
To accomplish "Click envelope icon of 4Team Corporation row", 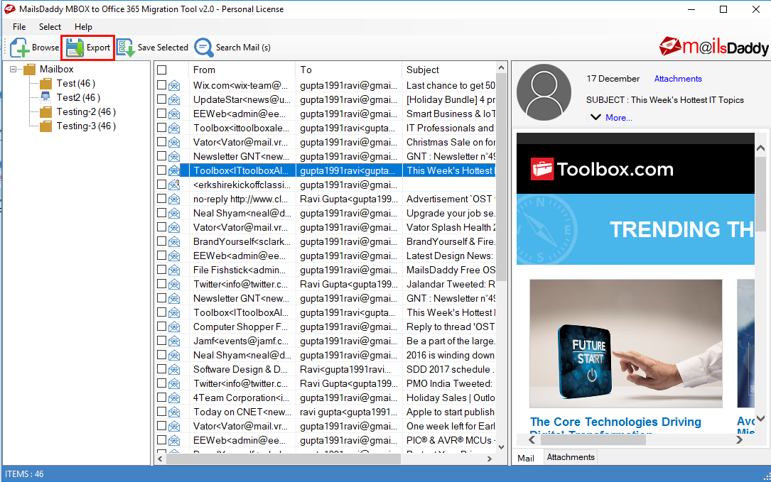I will click(x=174, y=398).
